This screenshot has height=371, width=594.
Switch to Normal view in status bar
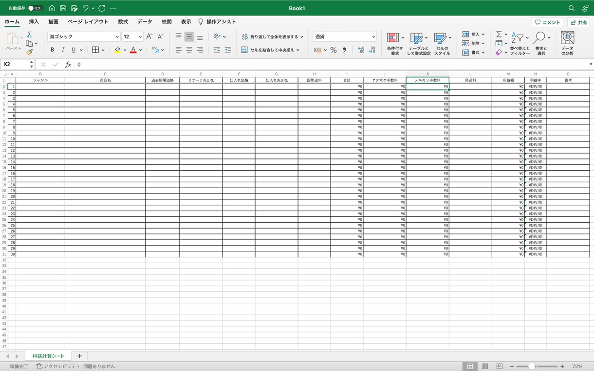tap(470, 366)
